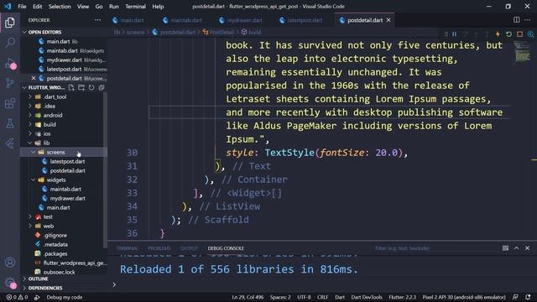This screenshot has height=302, width=537.
Task: Collapse all folders in Explorer
Action: point(102,87)
